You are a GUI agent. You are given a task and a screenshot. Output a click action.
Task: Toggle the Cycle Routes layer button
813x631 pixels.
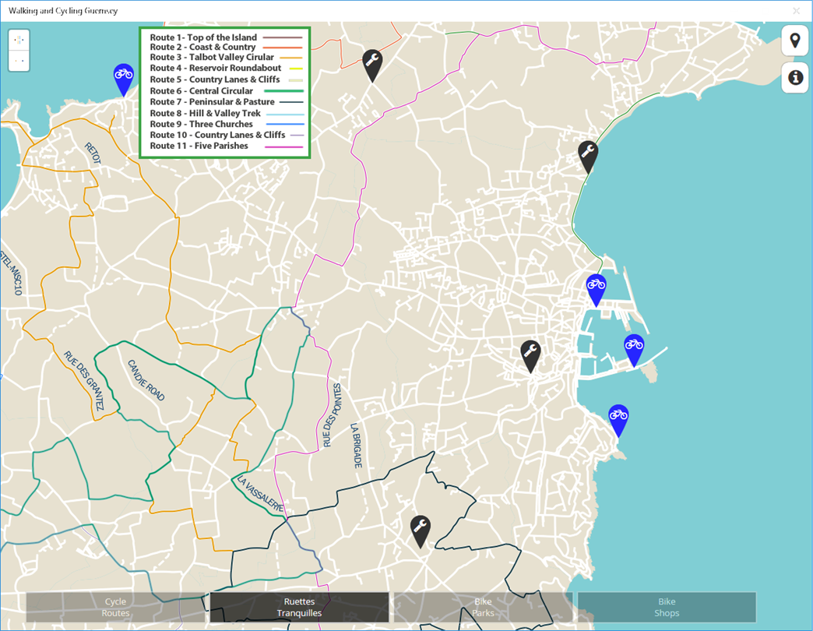(x=115, y=607)
